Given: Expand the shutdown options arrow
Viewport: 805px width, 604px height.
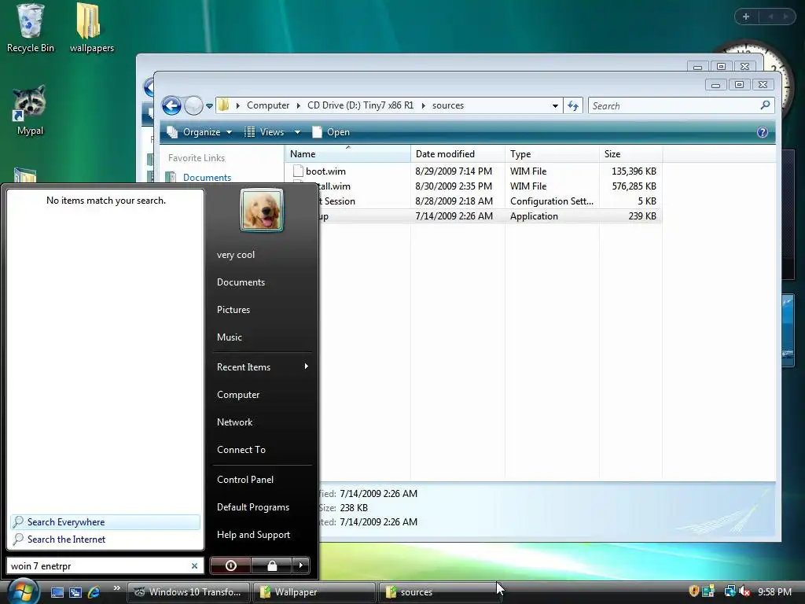Looking at the screenshot, I should point(301,565).
